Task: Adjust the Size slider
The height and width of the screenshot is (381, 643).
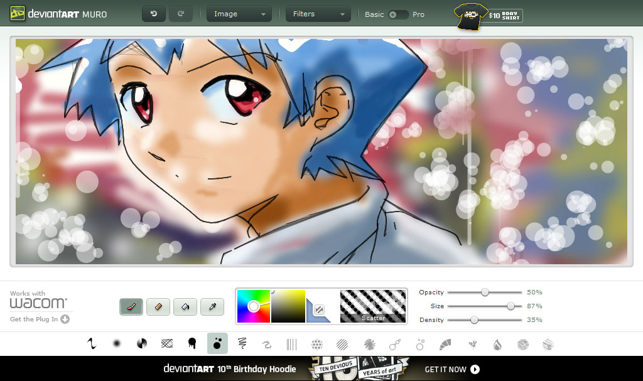Action: [485, 306]
